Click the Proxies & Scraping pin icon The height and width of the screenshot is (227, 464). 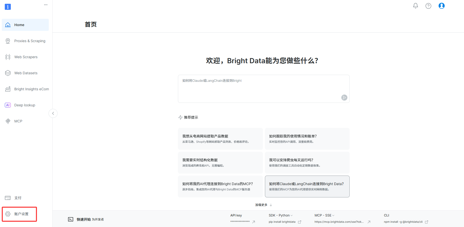coord(8,41)
